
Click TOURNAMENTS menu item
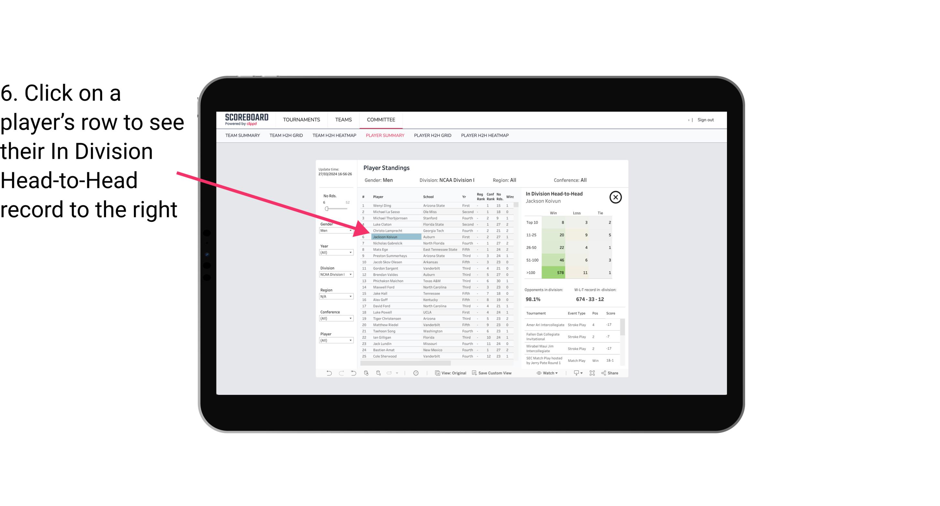click(301, 120)
